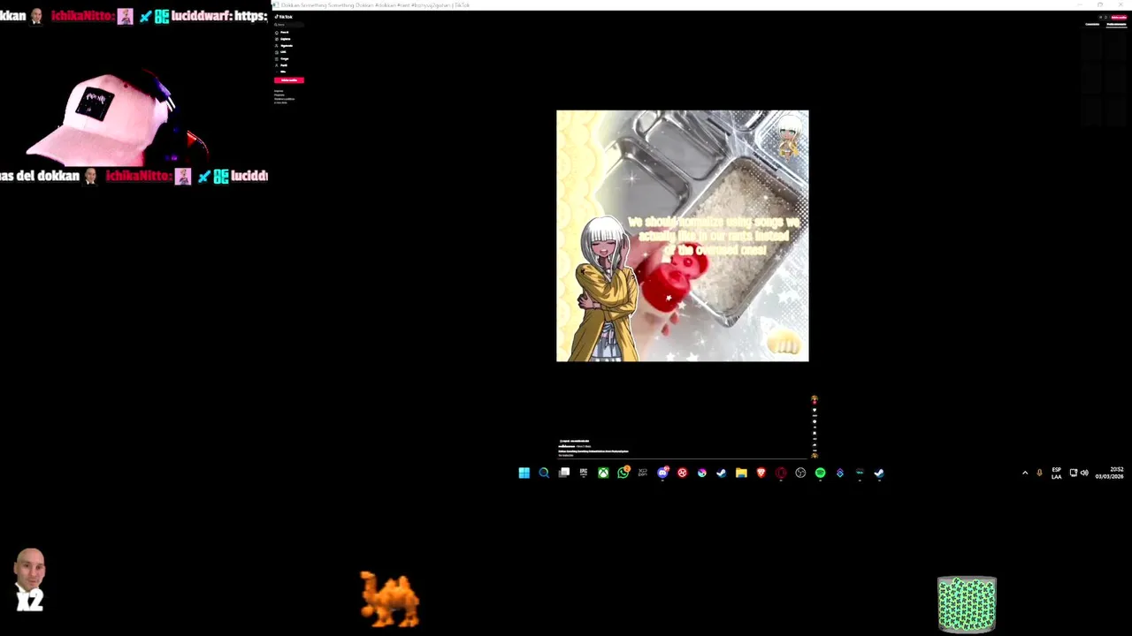This screenshot has height=636, width=1132.
Task: Open Opera GX from the taskbar
Action: point(781,473)
